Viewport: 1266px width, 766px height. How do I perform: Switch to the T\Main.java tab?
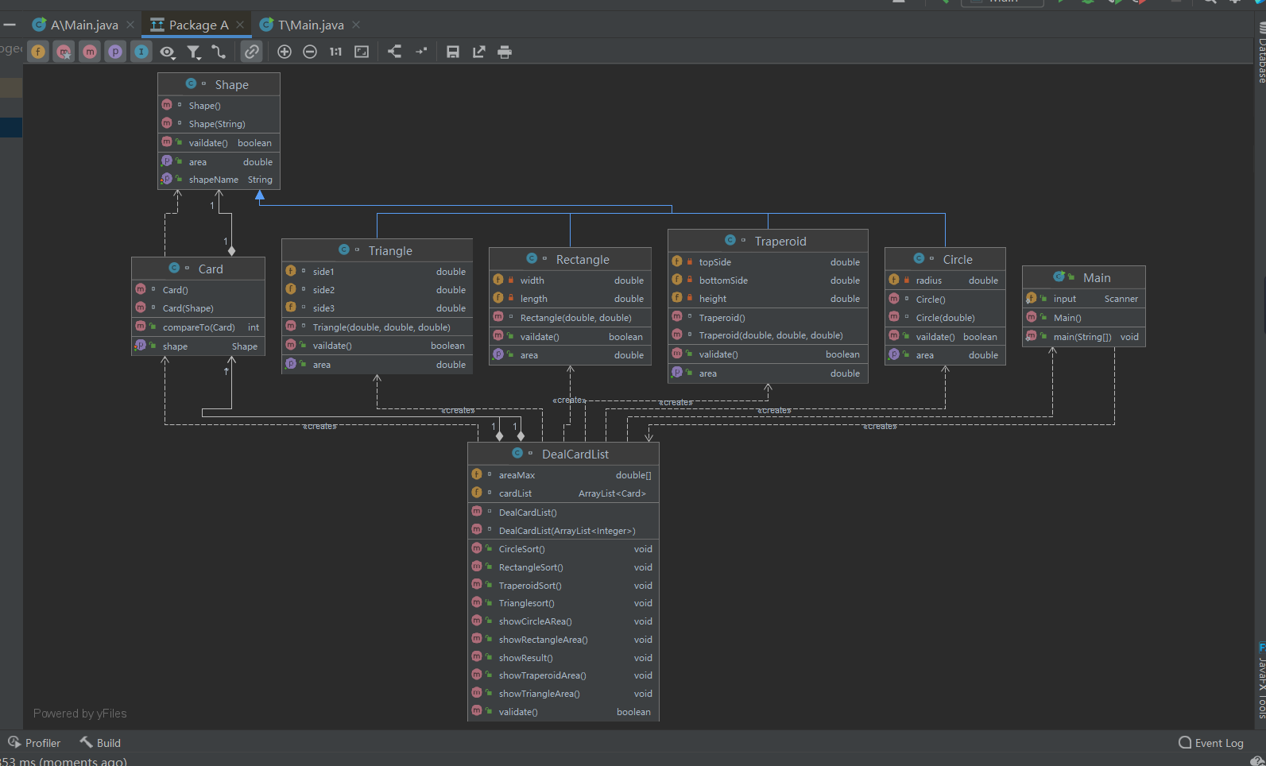pyautogui.click(x=310, y=25)
